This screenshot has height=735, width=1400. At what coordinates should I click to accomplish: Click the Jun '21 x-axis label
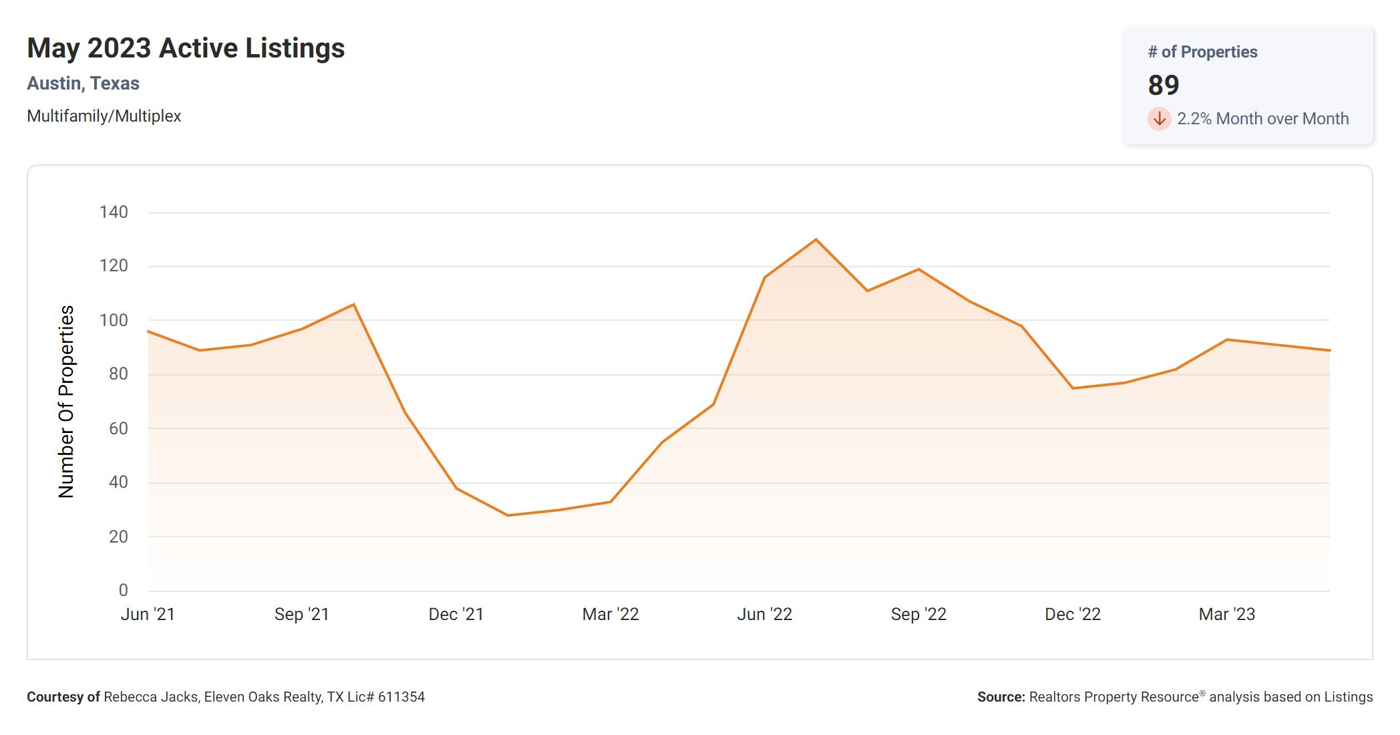(x=148, y=614)
